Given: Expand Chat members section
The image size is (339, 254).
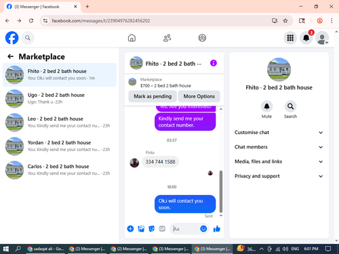Looking at the screenshot, I should [279, 147].
